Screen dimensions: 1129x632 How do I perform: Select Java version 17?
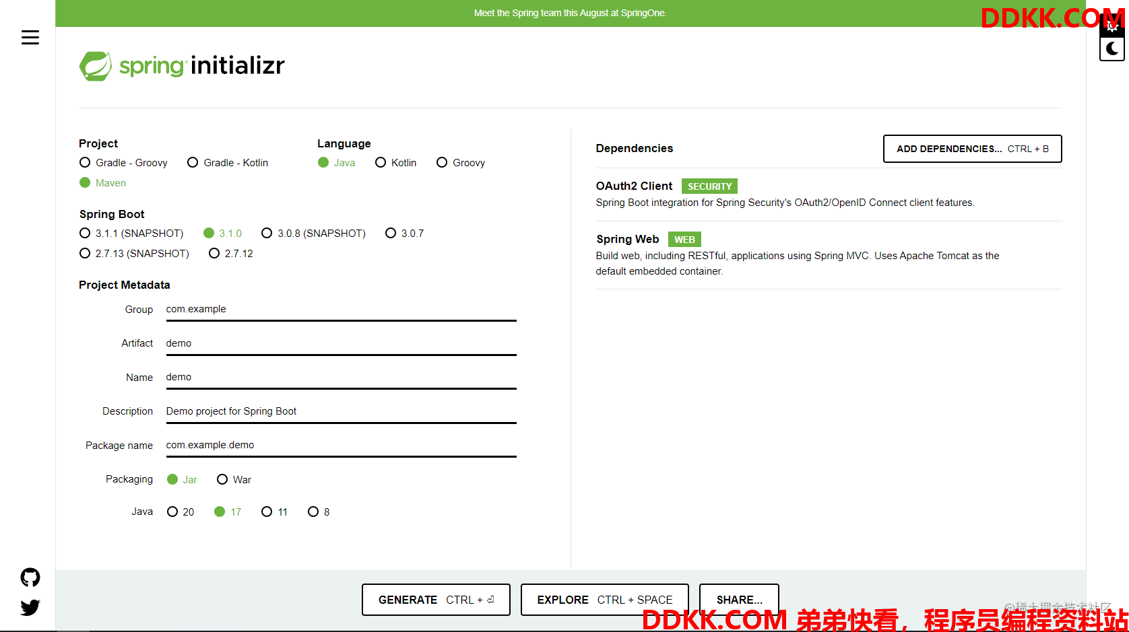228,512
